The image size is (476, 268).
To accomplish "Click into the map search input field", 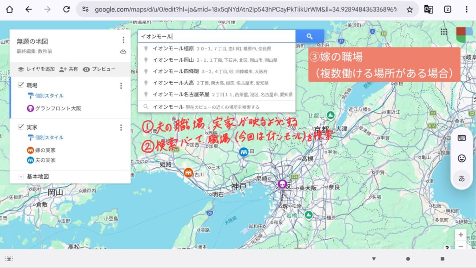I will [x=216, y=36].
